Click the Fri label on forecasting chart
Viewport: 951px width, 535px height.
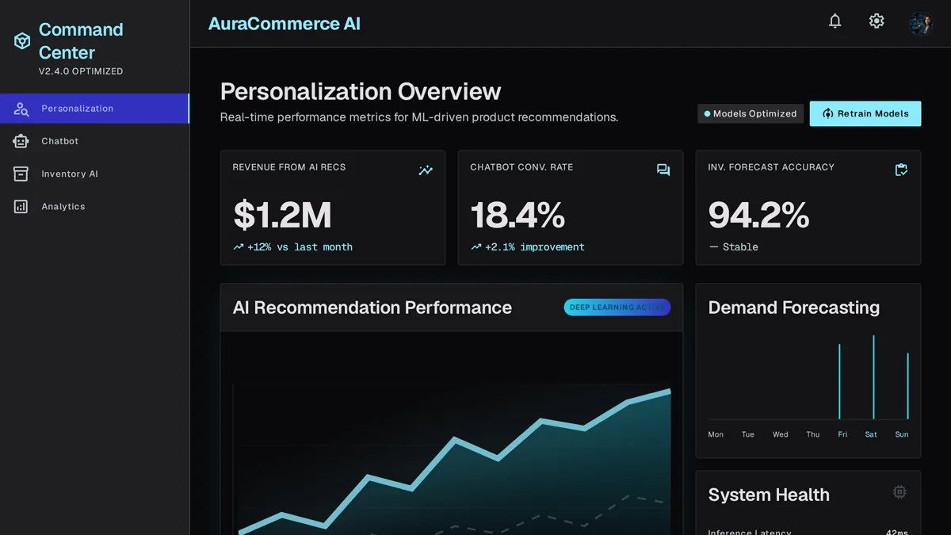[842, 434]
